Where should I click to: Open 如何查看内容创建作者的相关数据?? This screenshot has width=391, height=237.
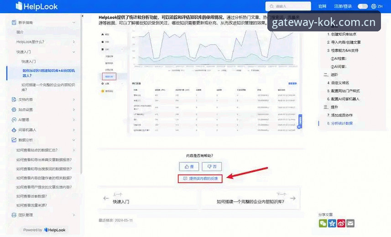pos(44,178)
